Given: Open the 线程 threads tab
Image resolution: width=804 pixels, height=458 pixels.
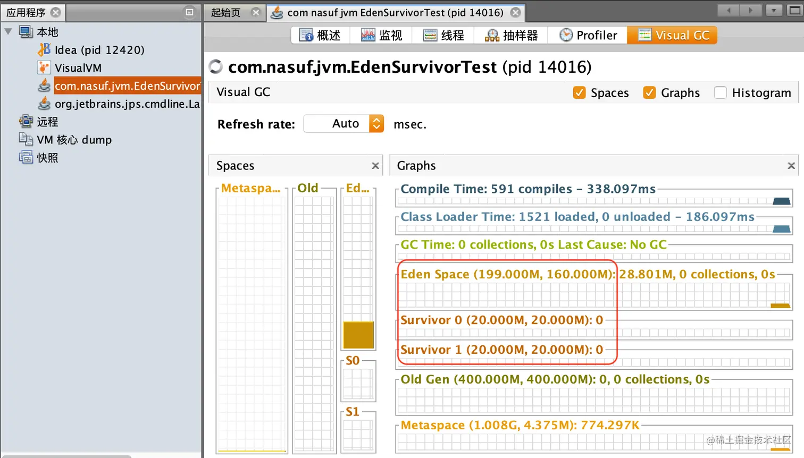Looking at the screenshot, I should (443, 35).
